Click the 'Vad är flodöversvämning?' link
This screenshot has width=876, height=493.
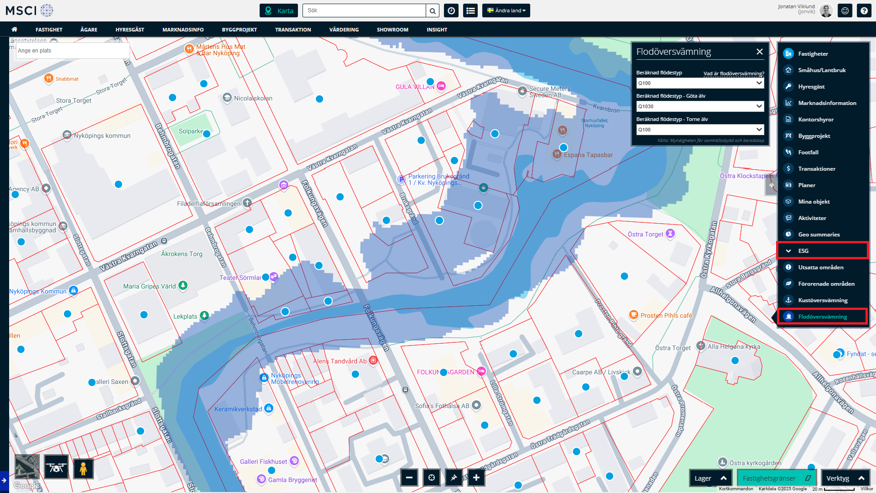(x=733, y=73)
